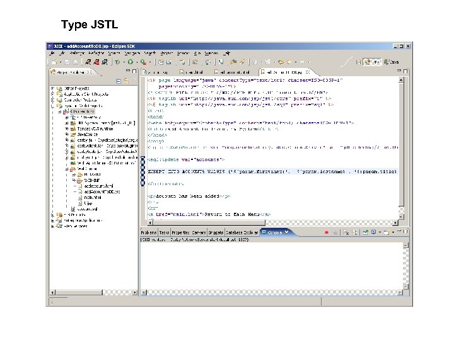Screen dimensions: 454x340
Task: Open the Run menu
Action: pos(197,53)
